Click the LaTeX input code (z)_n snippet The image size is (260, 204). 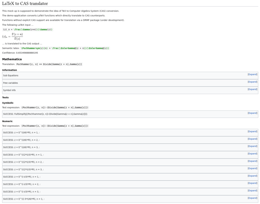(x=28, y=30)
